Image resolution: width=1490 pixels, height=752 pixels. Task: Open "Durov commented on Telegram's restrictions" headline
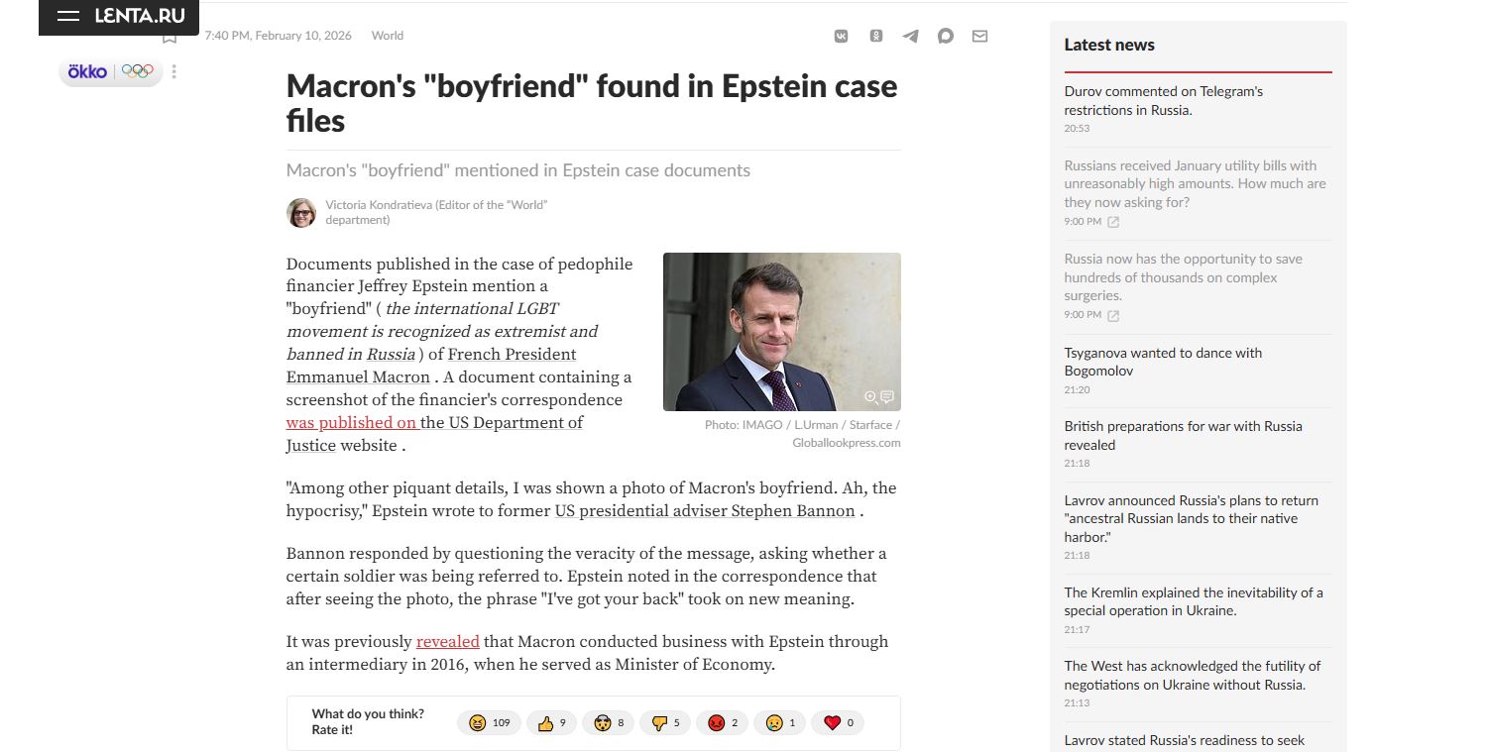click(1163, 100)
